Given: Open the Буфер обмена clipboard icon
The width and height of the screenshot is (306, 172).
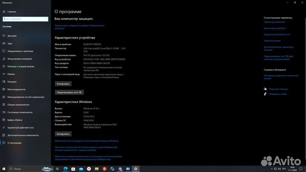Looking at the screenshot, I should tap(4, 120).
